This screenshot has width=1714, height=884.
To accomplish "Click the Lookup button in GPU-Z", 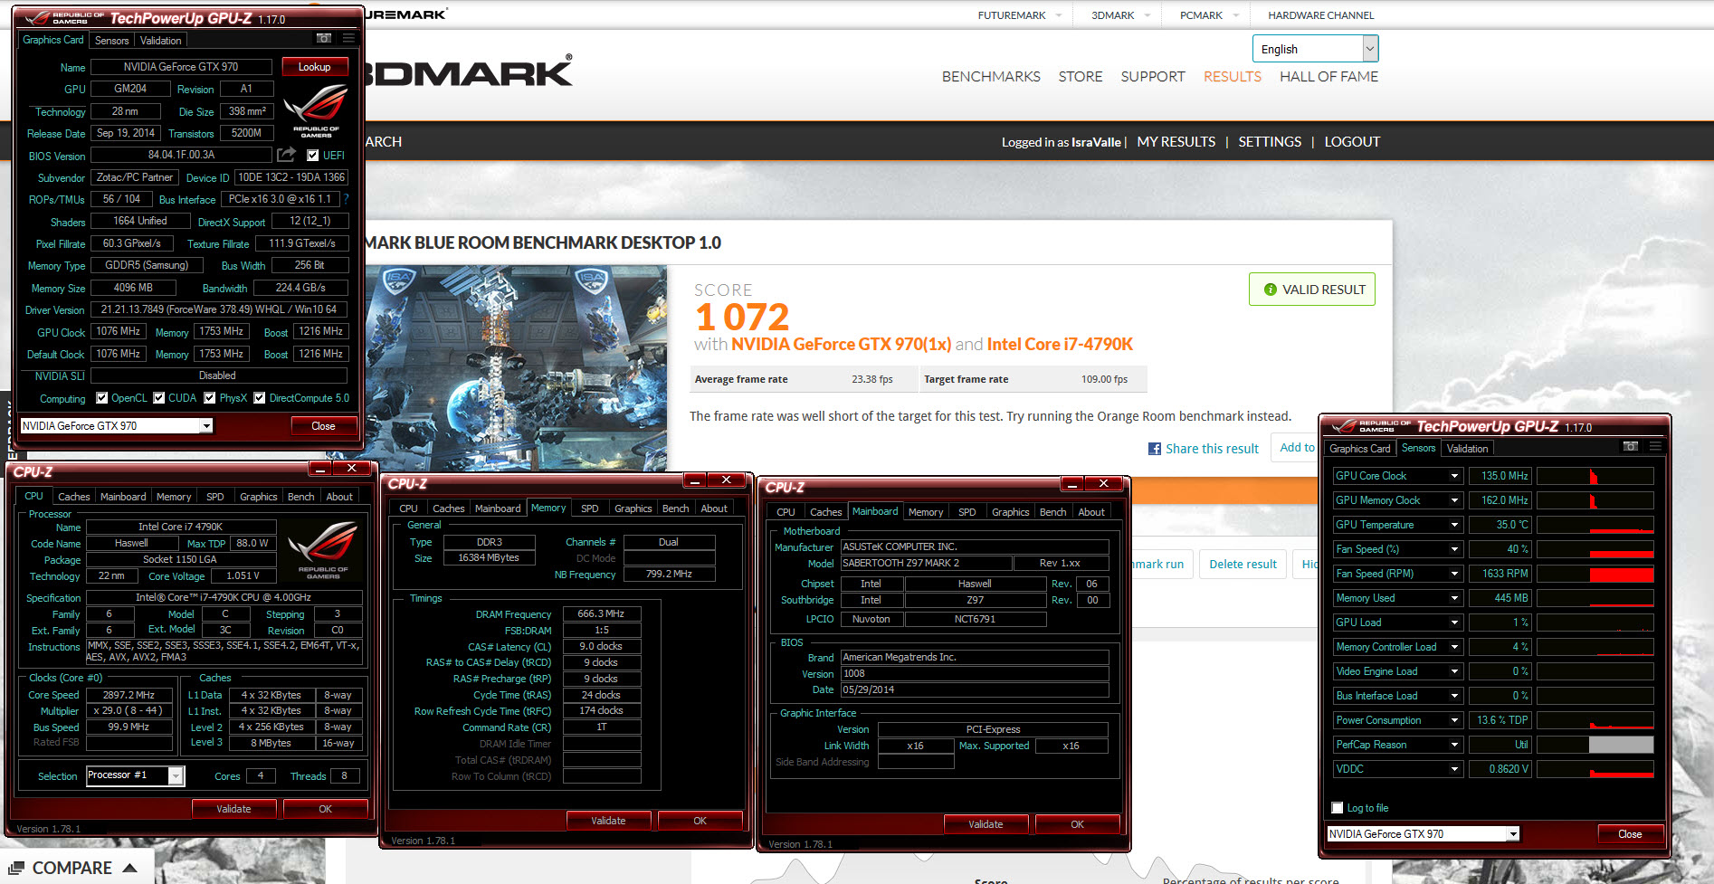I will click(314, 67).
